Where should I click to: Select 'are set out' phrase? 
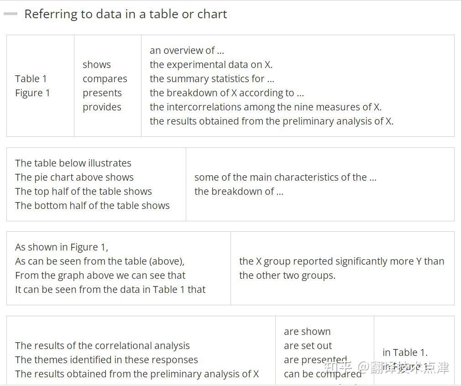[308, 346]
